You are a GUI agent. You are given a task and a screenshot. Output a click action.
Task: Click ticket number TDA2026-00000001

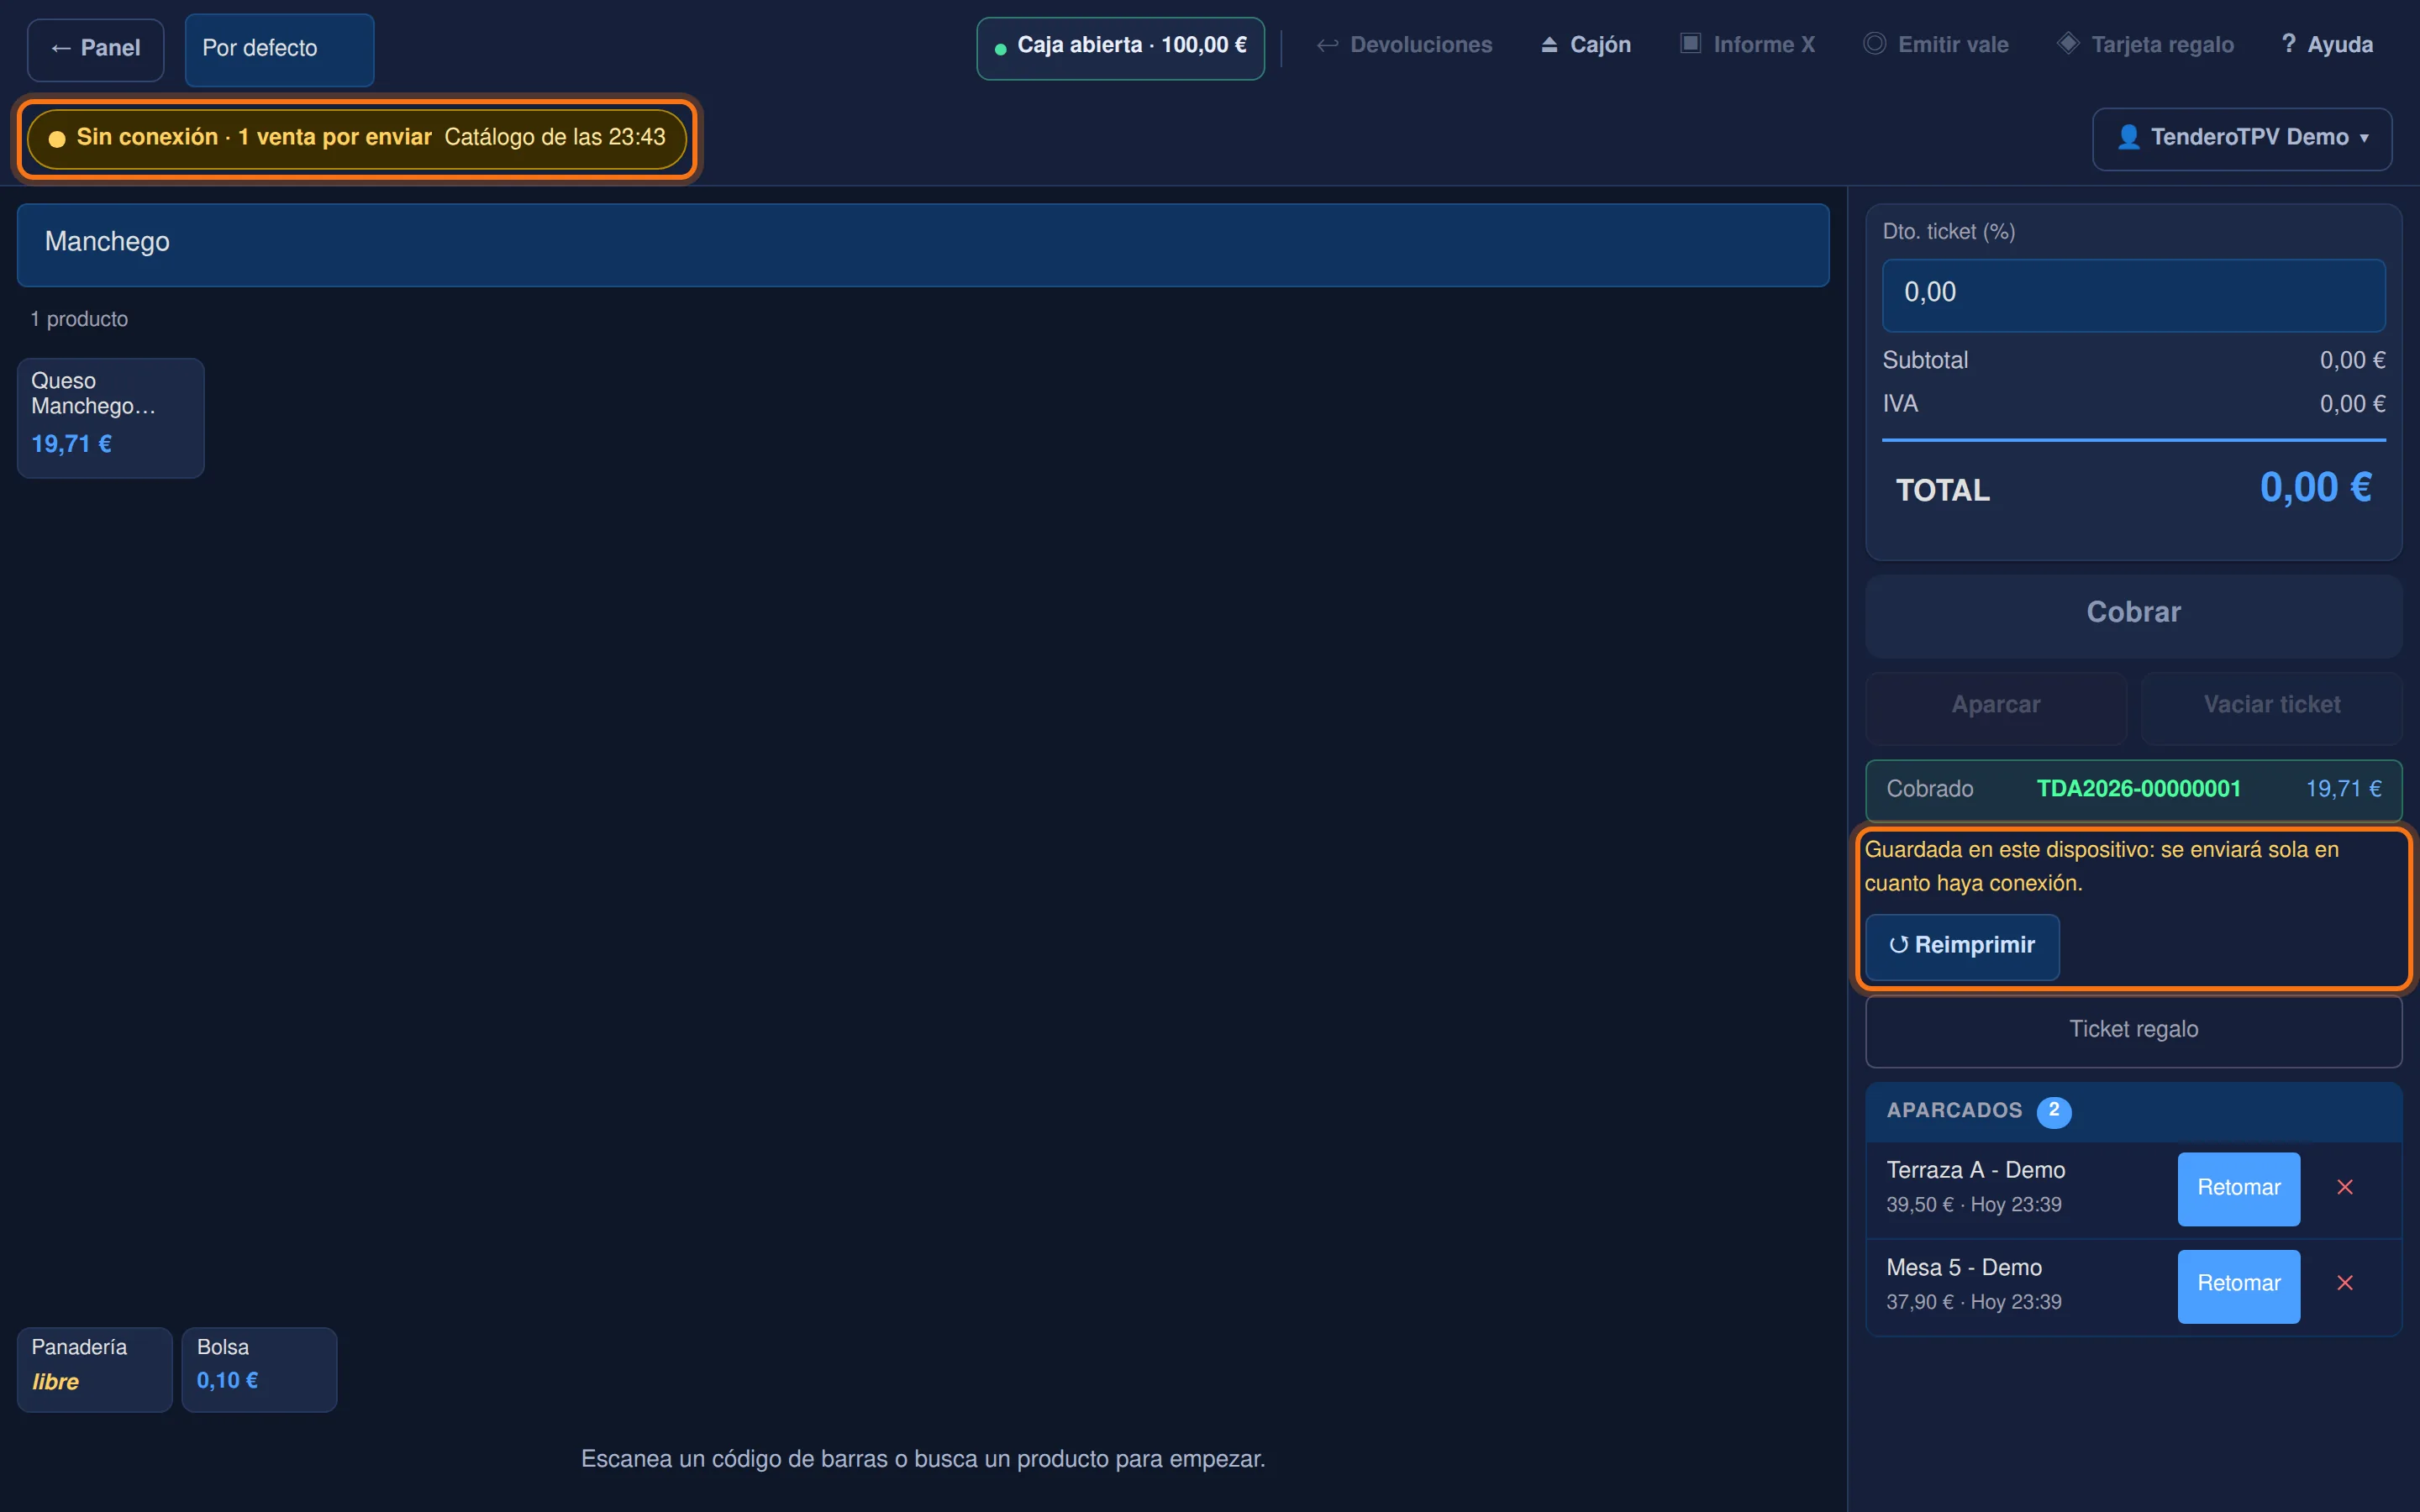click(x=2138, y=789)
